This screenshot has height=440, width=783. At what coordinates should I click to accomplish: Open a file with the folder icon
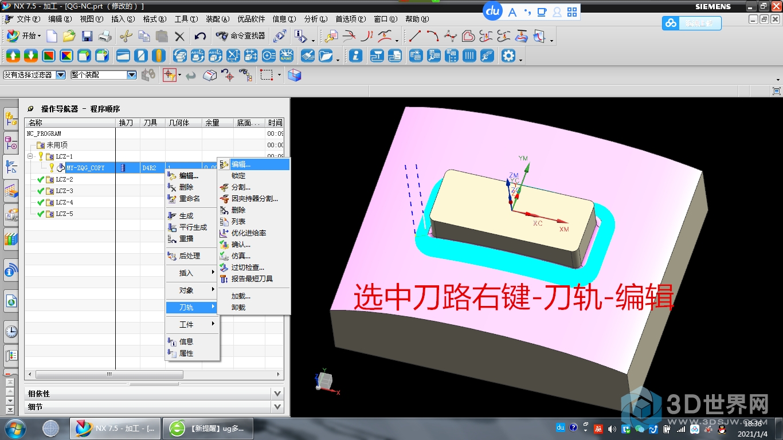pos(69,36)
